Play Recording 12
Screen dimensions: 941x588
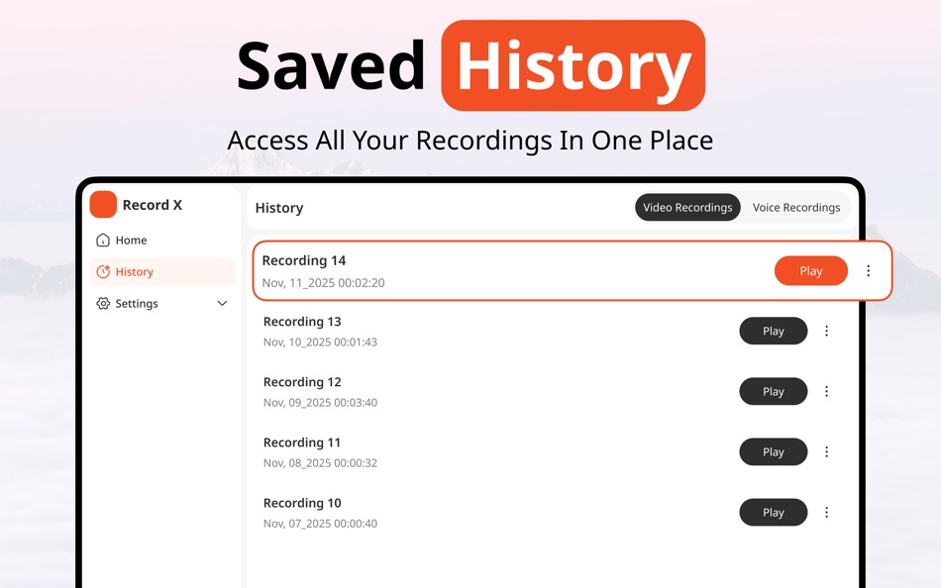click(774, 391)
